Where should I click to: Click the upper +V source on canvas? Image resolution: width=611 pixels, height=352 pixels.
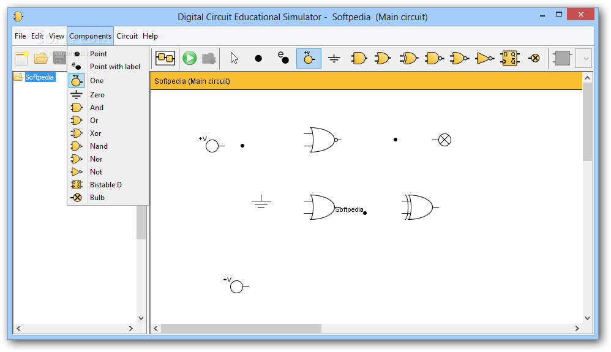(212, 144)
